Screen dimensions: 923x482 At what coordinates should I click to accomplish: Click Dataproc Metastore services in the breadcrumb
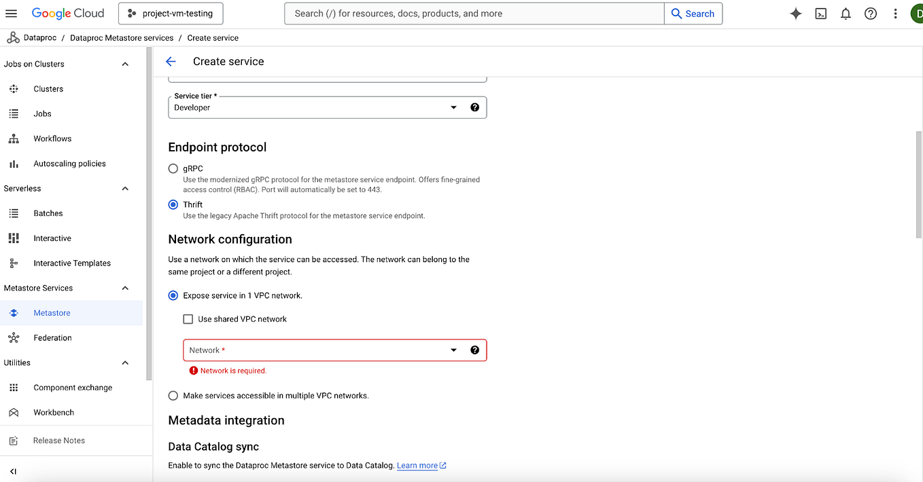122,38
